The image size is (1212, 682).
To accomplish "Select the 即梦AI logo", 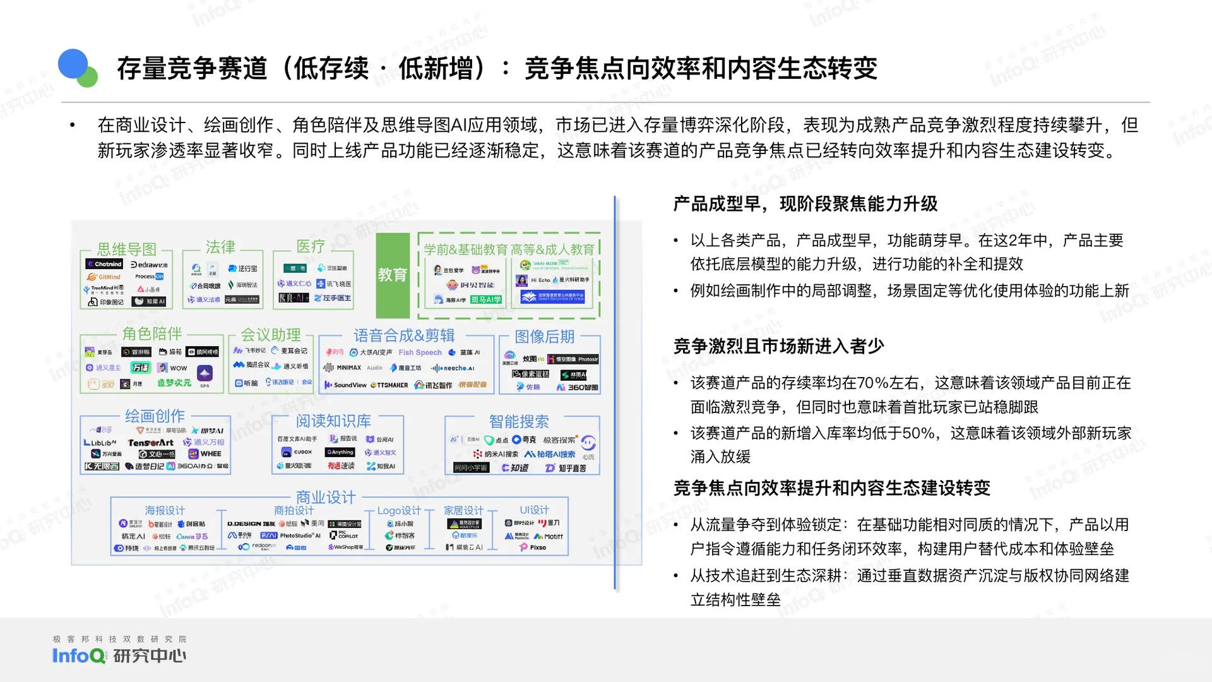I will pos(208,431).
